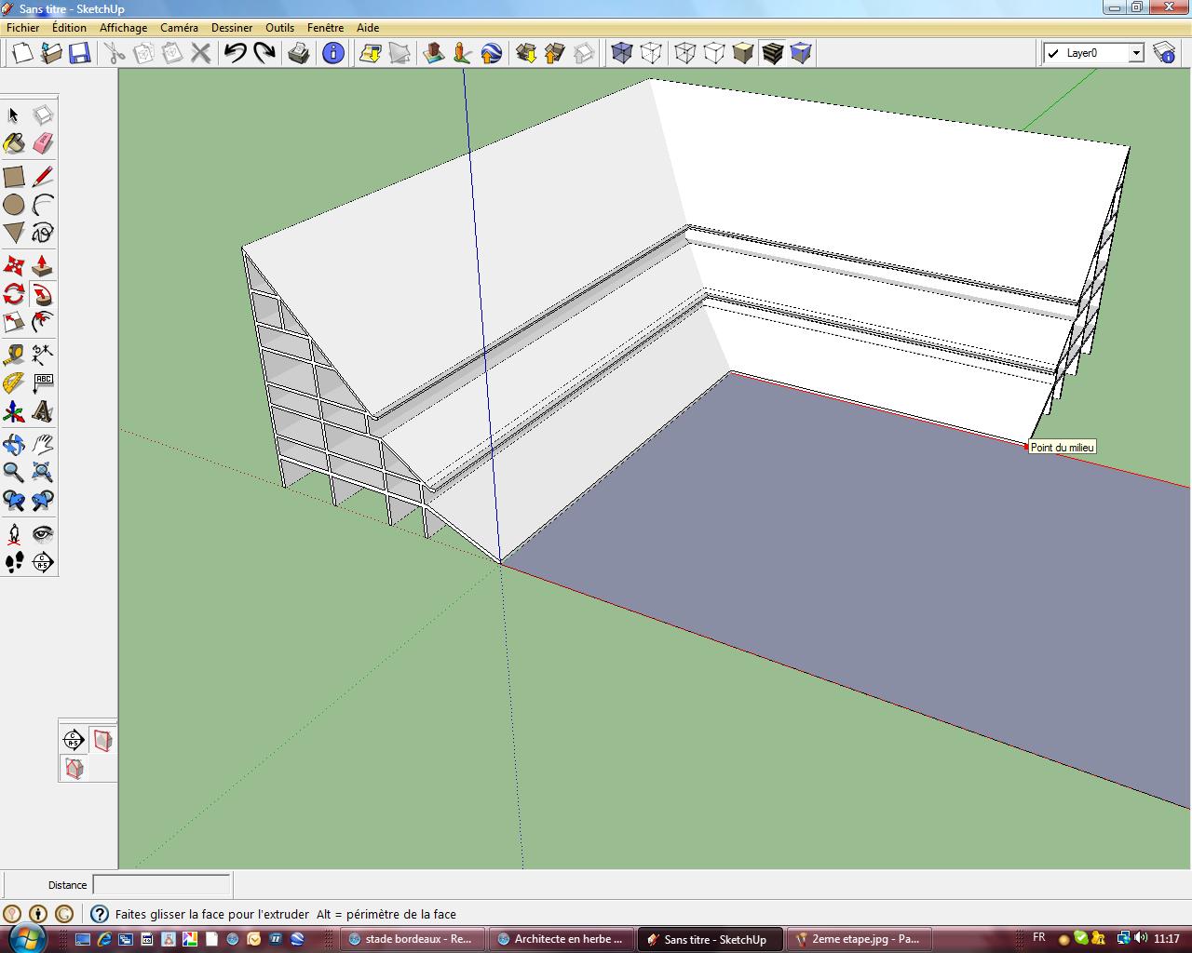
Task: Expand the Layer0 layer dropdown
Action: [1136, 53]
